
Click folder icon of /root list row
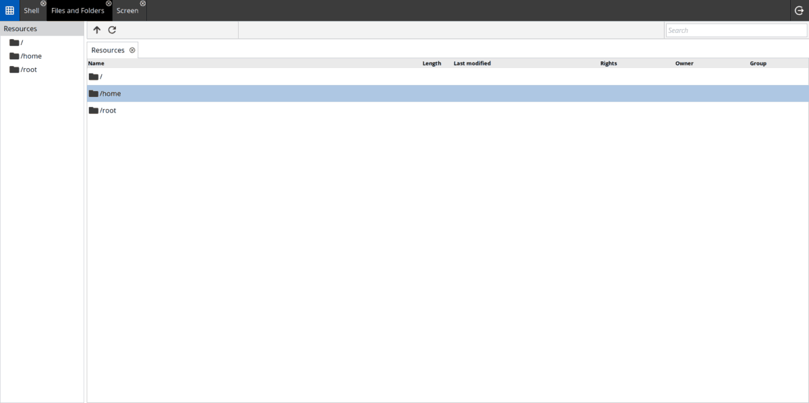[x=94, y=111]
